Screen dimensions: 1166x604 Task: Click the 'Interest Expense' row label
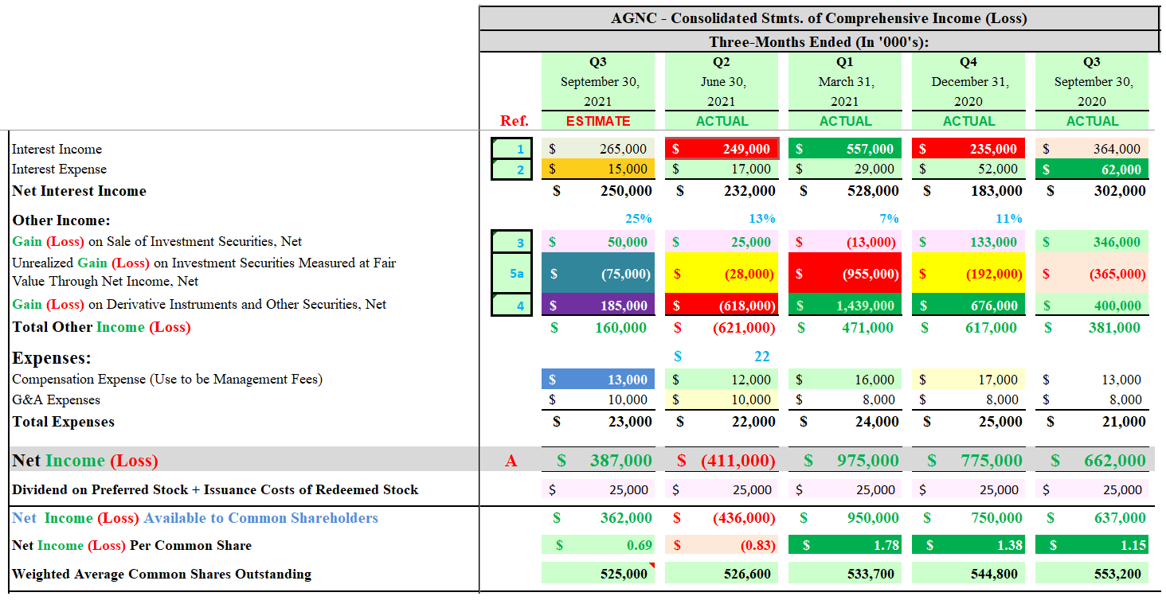click(x=59, y=169)
